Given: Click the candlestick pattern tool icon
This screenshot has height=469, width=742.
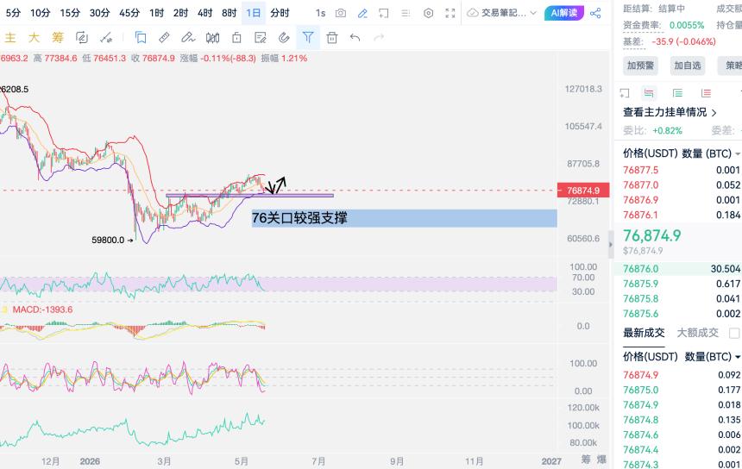Looking at the screenshot, I should point(212,37).
